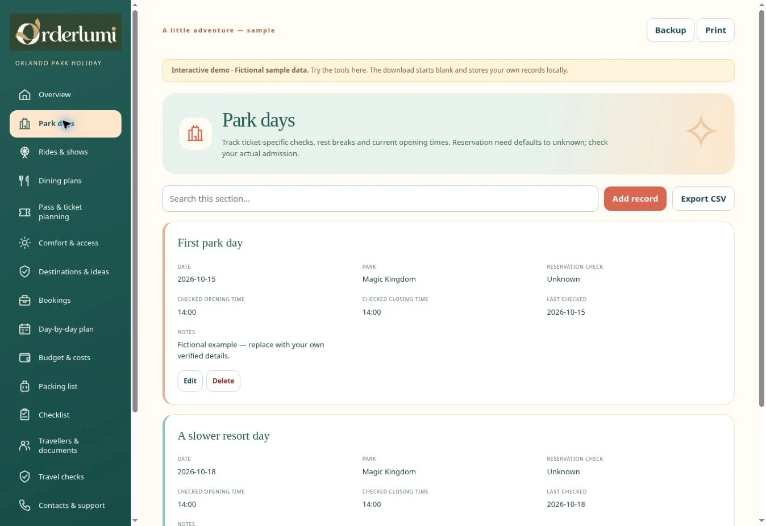Viewport: 766px width, 526px height.
Task: Delete the First park day record
Action: pos(223,381)
